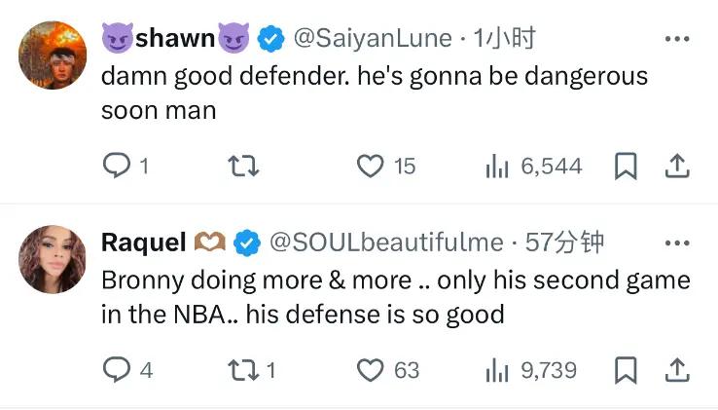The height and width of the screenshot is (410, 718).
Task: Open Raquel's profile picture
Action: point(53,257)
